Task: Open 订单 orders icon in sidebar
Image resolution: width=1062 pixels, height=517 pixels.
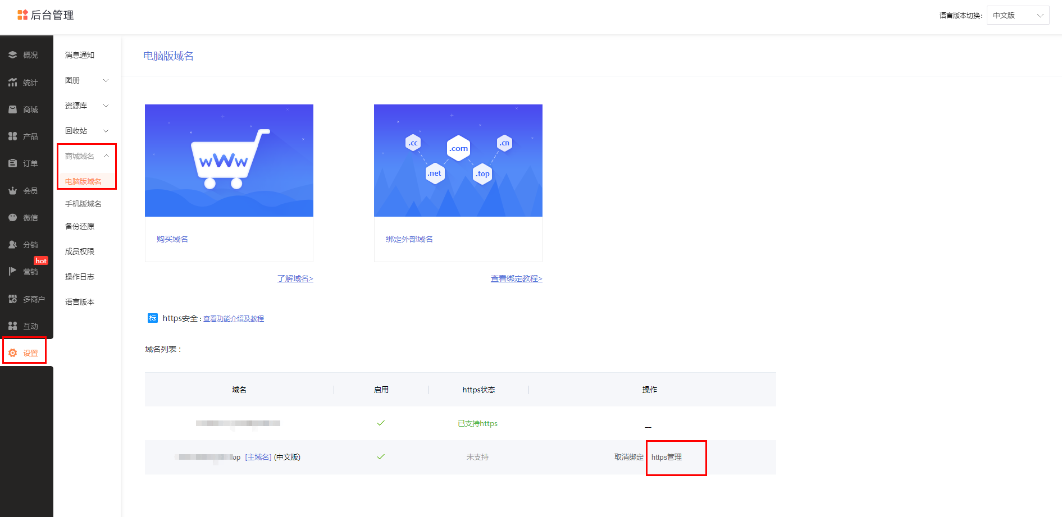Action: pyautogui.click(x=12, y=163)
